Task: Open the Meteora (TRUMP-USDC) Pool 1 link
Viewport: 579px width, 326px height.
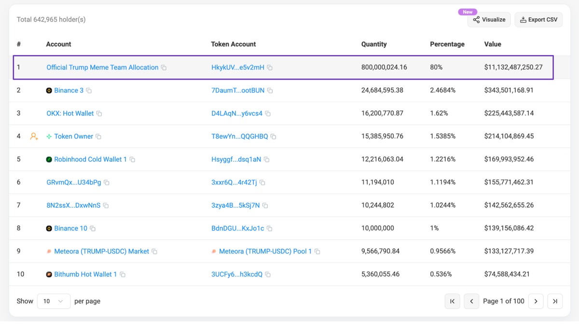Action: pos(265,252)
